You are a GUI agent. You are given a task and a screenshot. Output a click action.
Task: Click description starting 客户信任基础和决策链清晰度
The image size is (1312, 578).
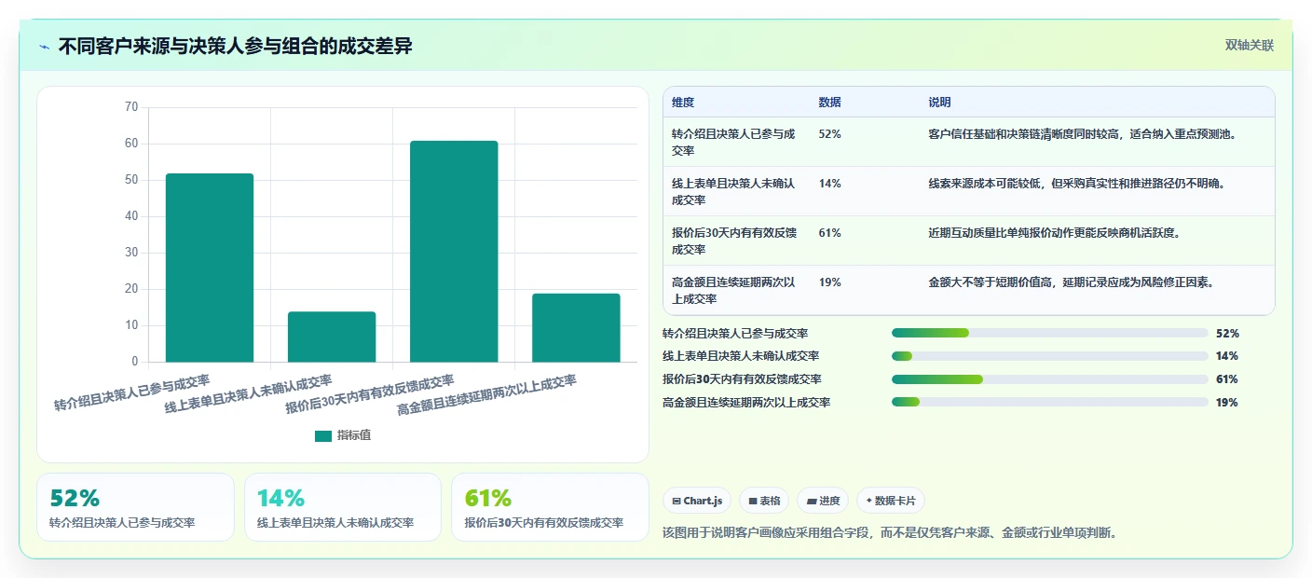tap(1083, 134)
